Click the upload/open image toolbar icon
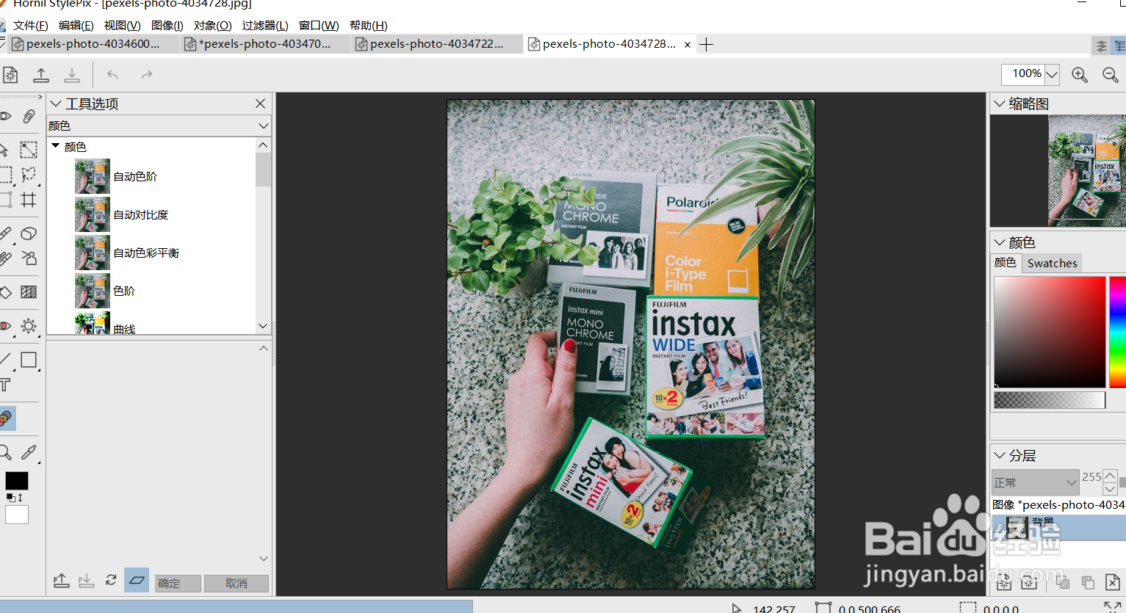Viewport: 1126px width, 613px height. (41, 75)
